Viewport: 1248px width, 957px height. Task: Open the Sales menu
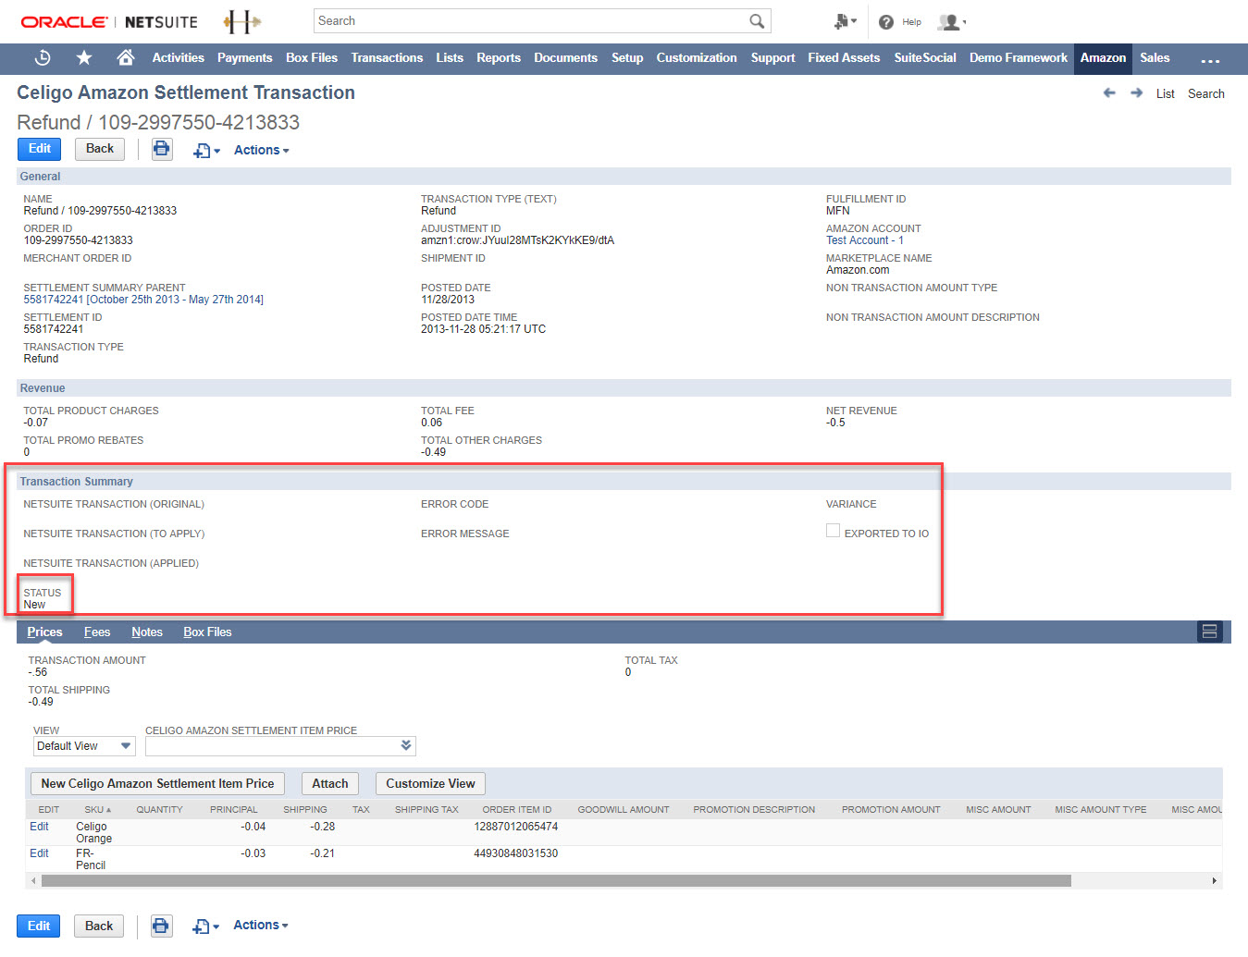[x=1155, y=58]
